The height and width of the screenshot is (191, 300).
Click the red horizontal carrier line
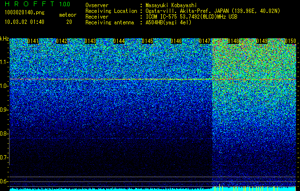click(x=153, y=79)
